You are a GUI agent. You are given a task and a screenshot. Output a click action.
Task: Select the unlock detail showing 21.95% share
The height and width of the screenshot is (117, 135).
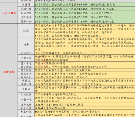pyautogui.click(x=85, y=17)
